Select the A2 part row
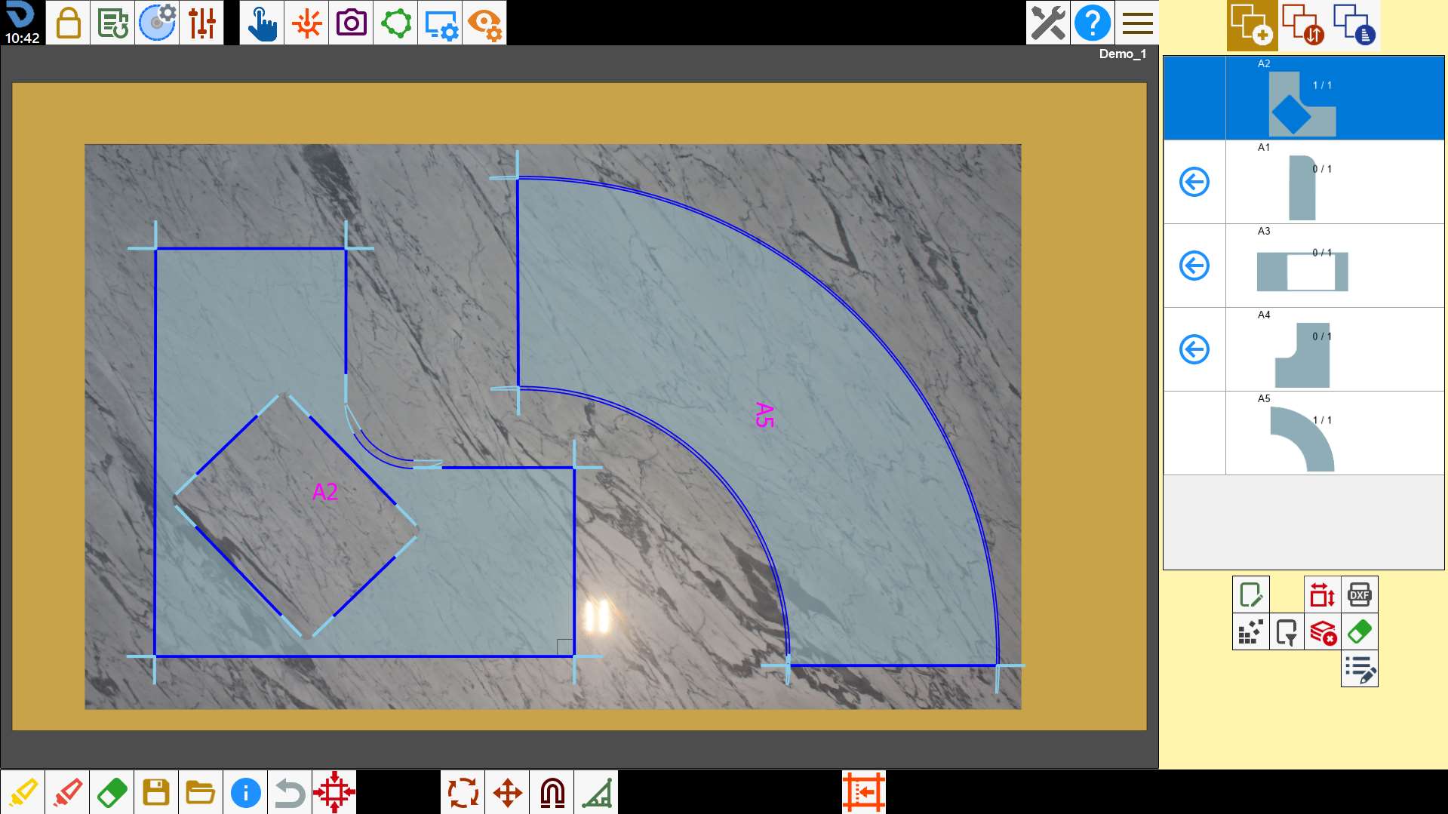 coord(1304,98)
